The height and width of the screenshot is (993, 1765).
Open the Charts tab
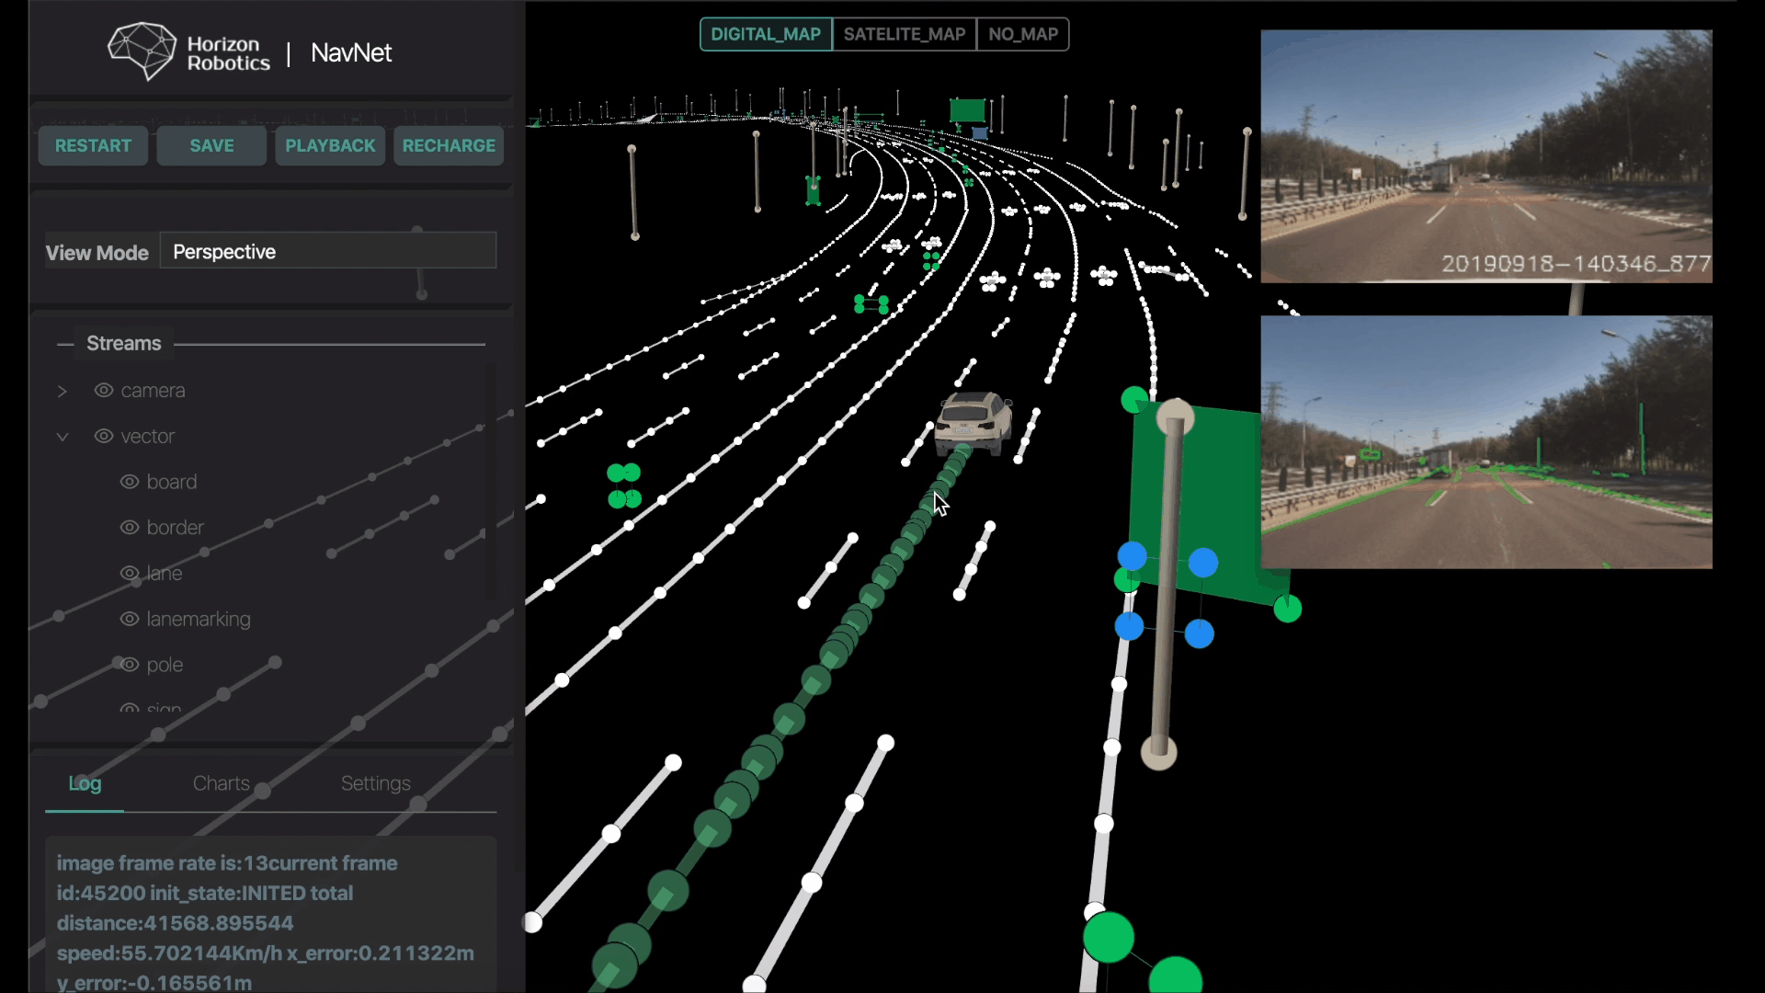point(221,783)
